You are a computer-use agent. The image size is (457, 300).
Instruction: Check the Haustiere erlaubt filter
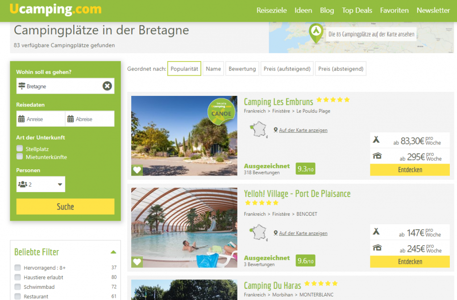(x=18, y=277)
